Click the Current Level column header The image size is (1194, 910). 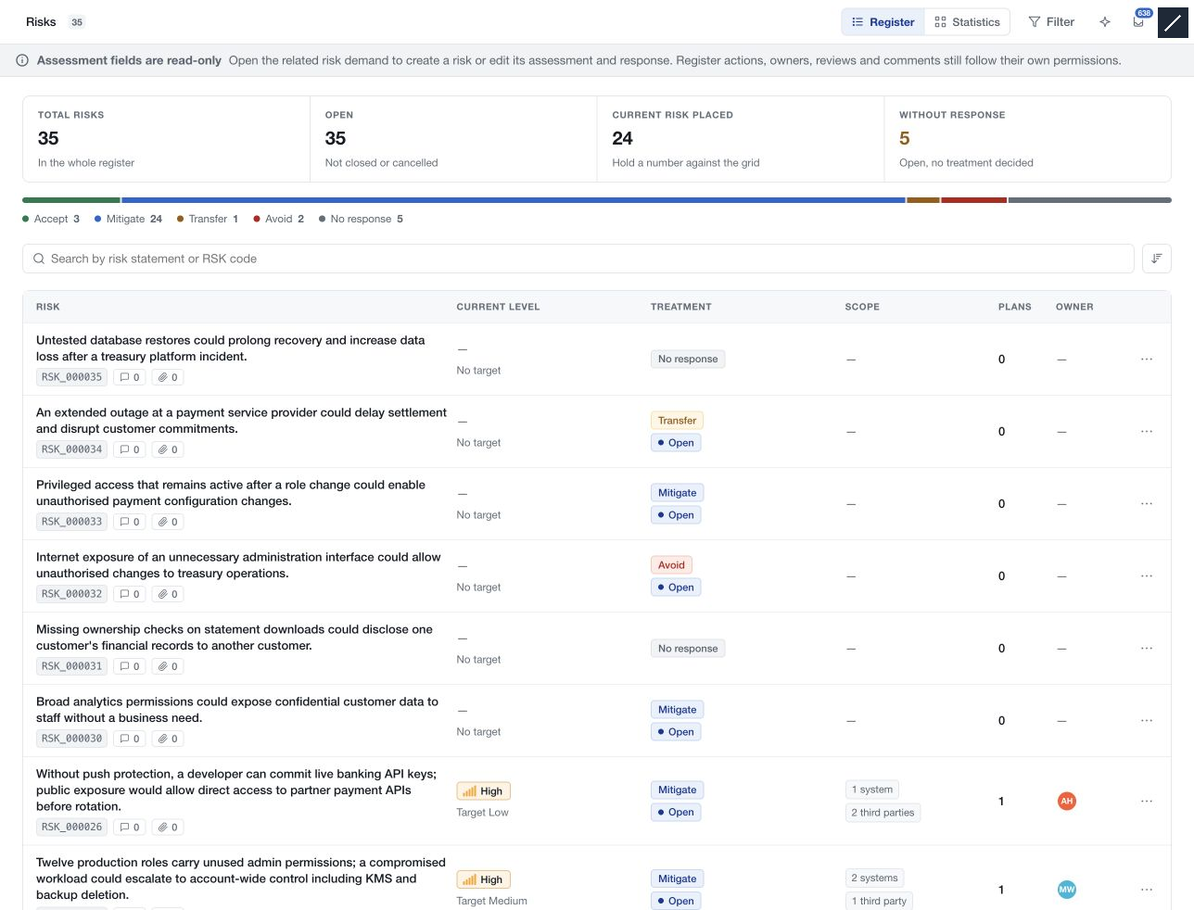point(498,307)
